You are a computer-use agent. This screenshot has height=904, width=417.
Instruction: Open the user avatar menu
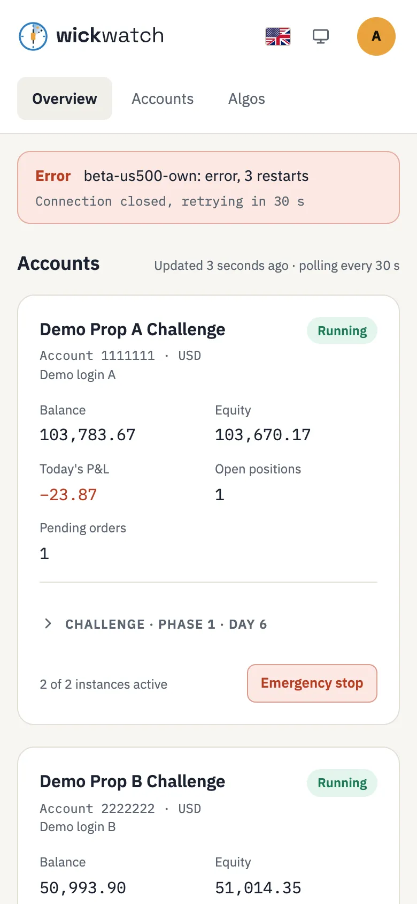point(376,36)
